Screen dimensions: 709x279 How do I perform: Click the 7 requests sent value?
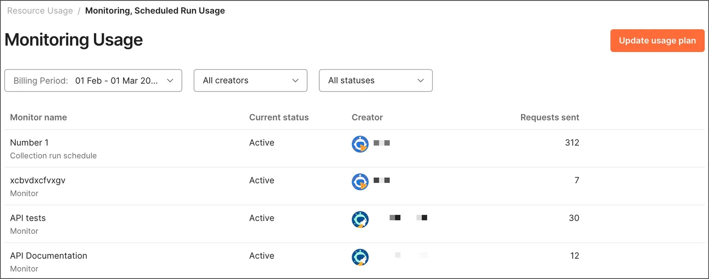click(577, 180)
